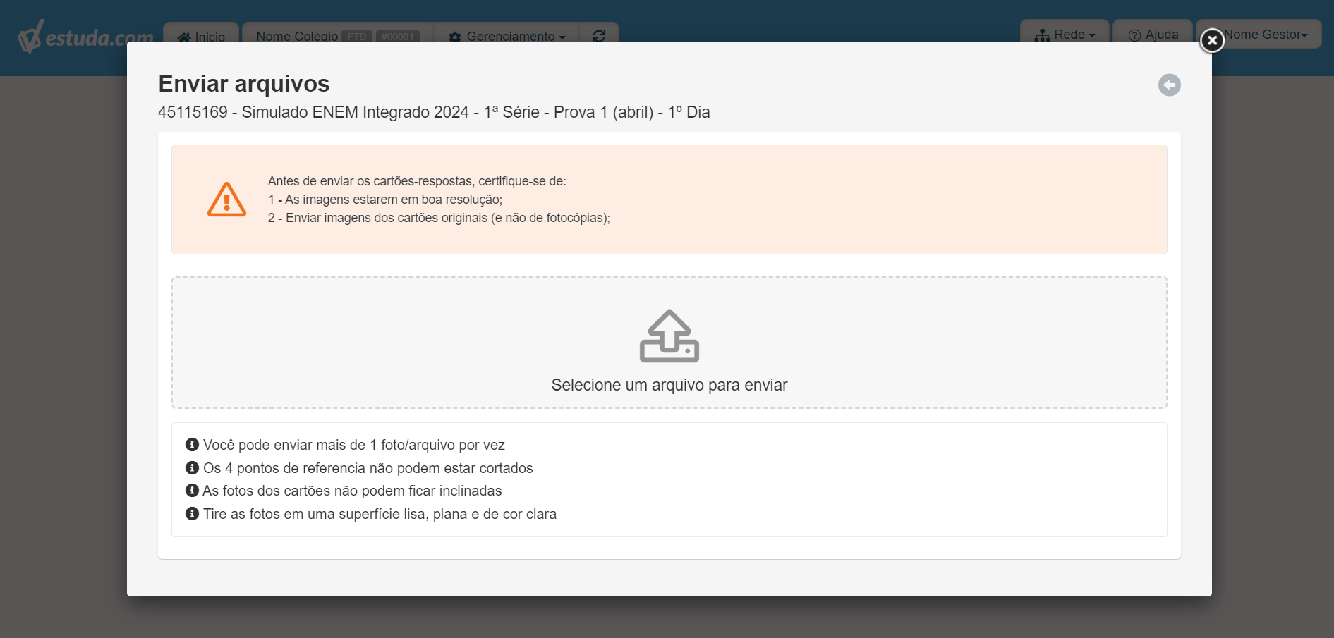The width and height of the screenshot is (1334, 638).
Task: Click '2 - Enviar imagens dos cartões originais' line
Action: click(439, 218)
